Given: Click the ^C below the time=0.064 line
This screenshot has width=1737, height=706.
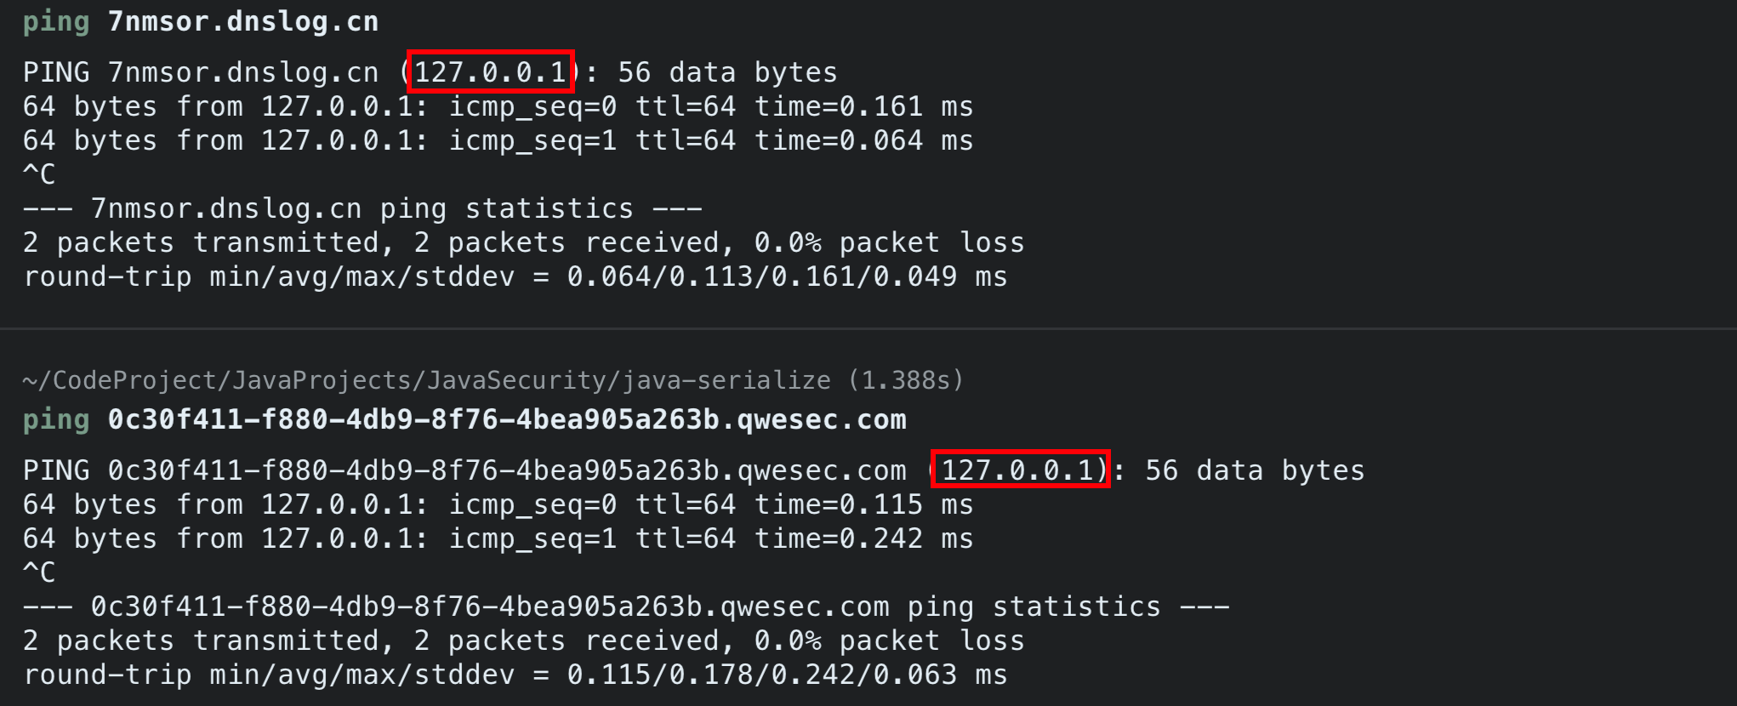Looking at the screenshot, I should tap(39, 174).
